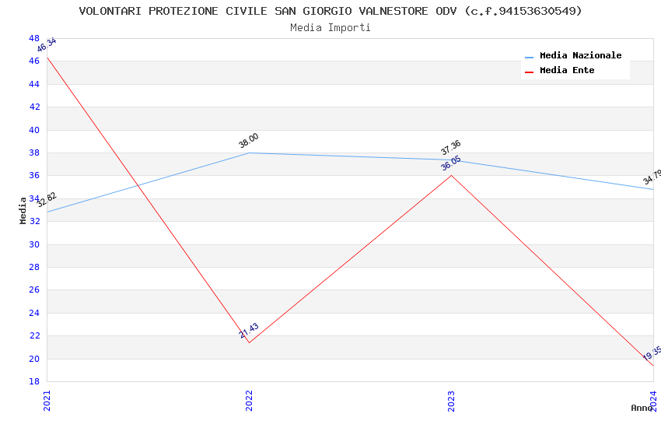
Task: Click the 19.35 data point label
Action: (x=652, y=353)
